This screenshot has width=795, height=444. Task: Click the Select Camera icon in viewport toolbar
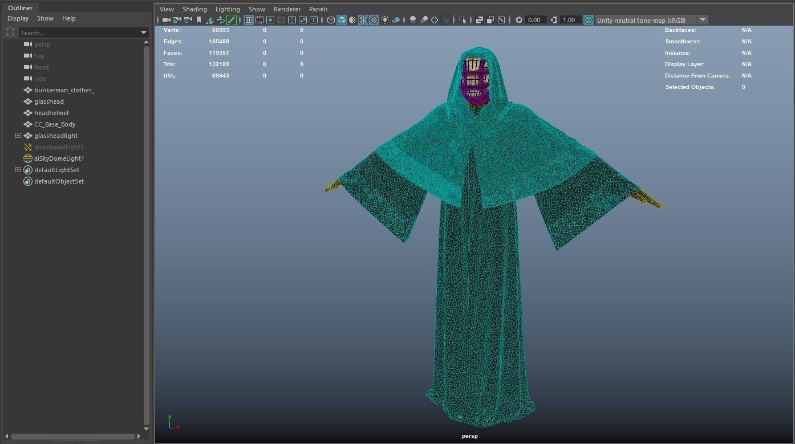coord(166,20)
